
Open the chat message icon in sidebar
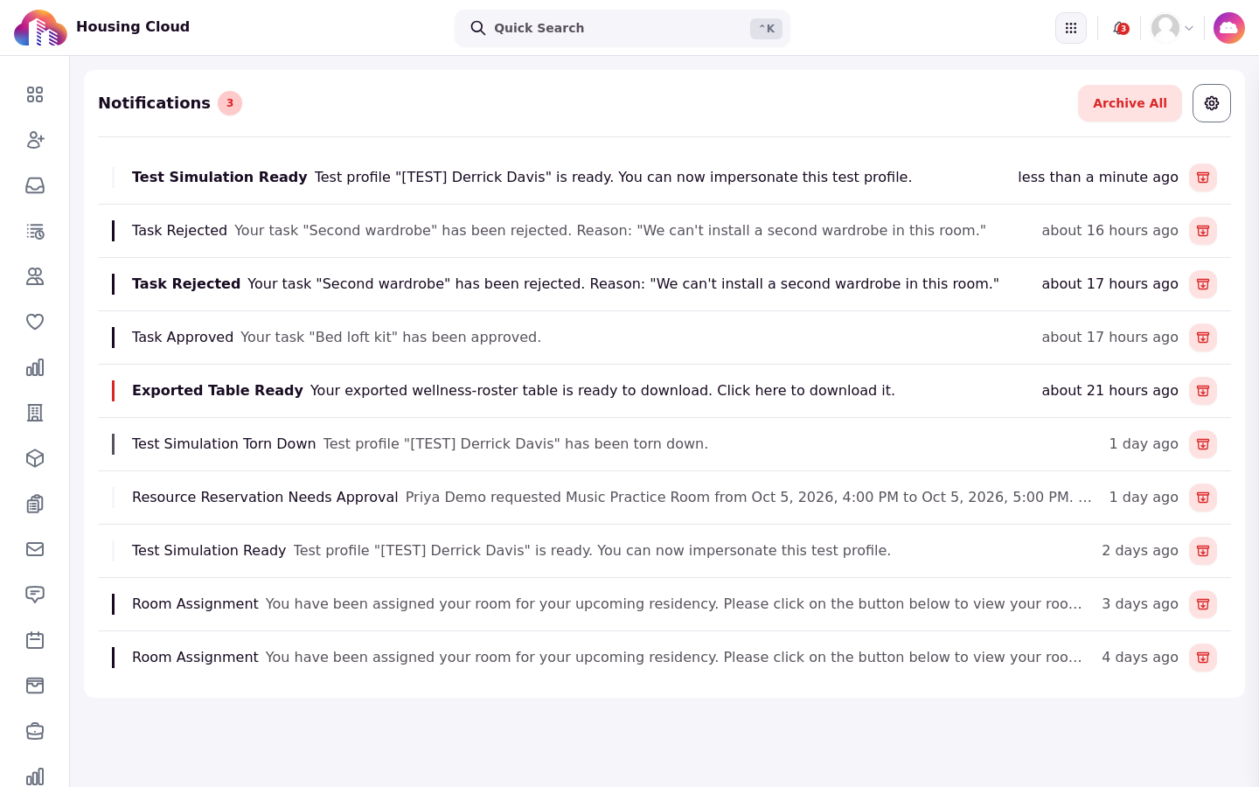click(x=35, y=595)
